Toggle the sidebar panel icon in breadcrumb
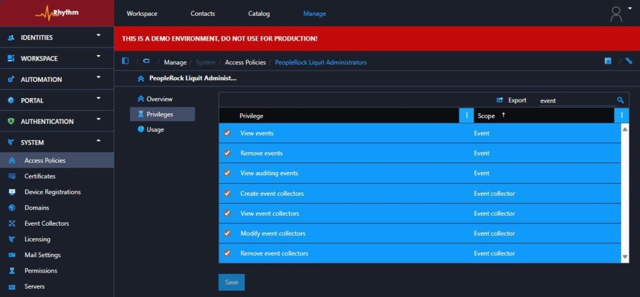This screenshot has width=640, height=297. click(x=126, y=61)
